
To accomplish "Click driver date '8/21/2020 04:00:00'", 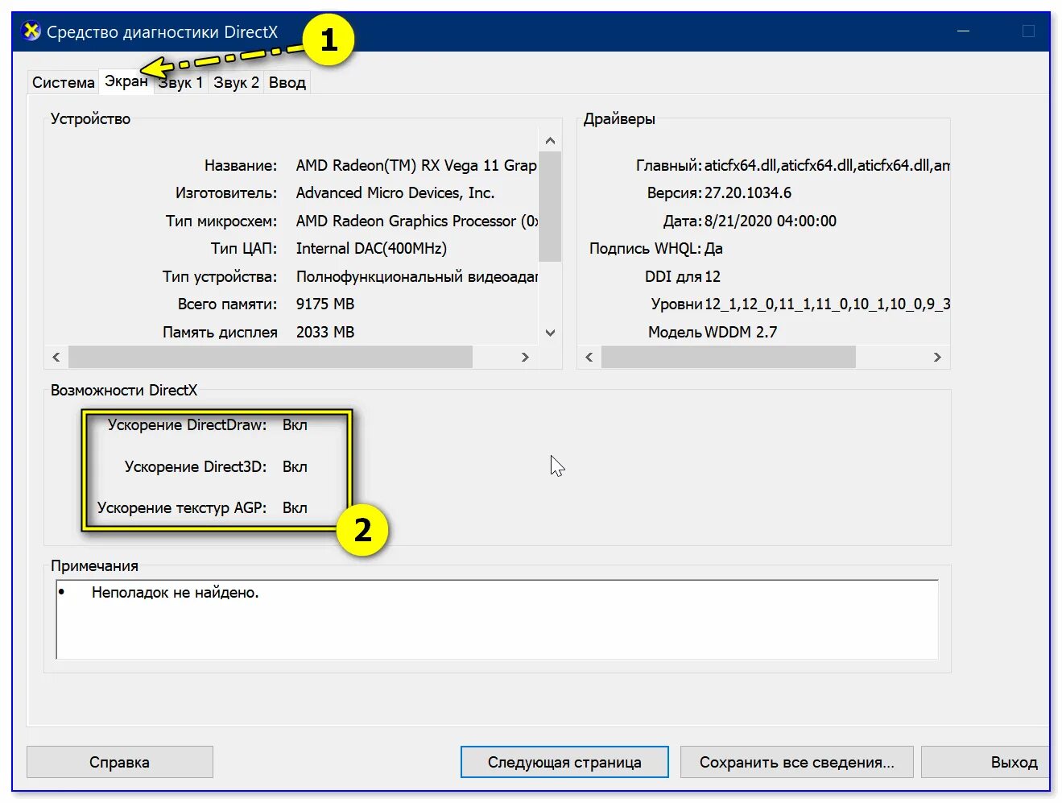I will point(771,221).
